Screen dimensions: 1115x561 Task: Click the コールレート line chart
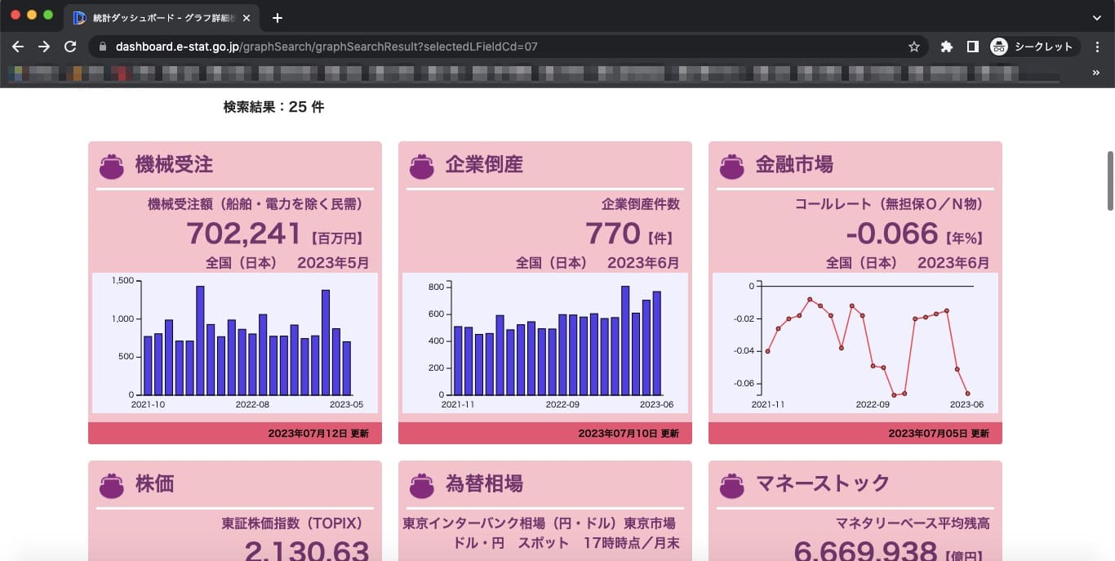(855, 343)
